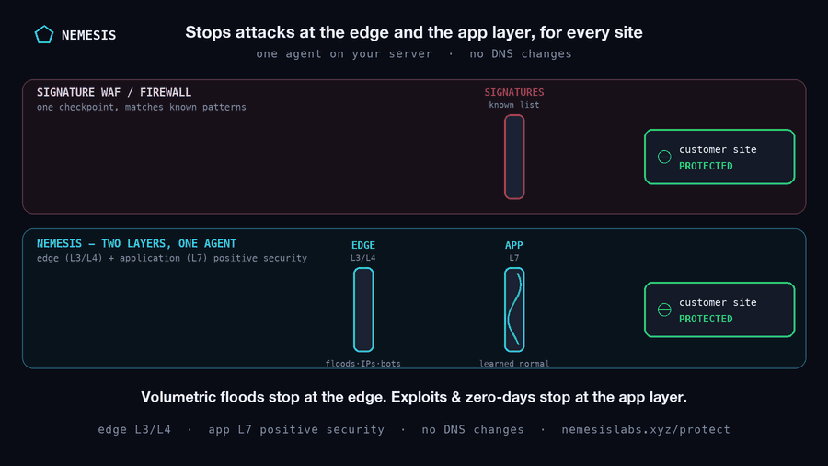Click the subtitle "one agent on your server"
Viewport: 828px width, 466px height.
[x=344, y=54]
